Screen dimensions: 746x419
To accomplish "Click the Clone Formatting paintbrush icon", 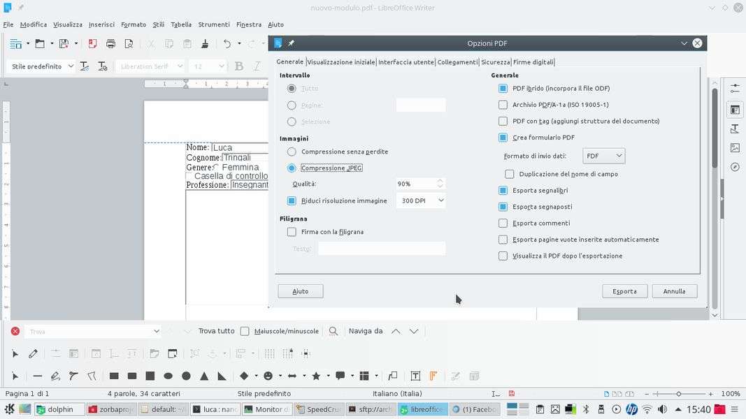I will 204,44.
